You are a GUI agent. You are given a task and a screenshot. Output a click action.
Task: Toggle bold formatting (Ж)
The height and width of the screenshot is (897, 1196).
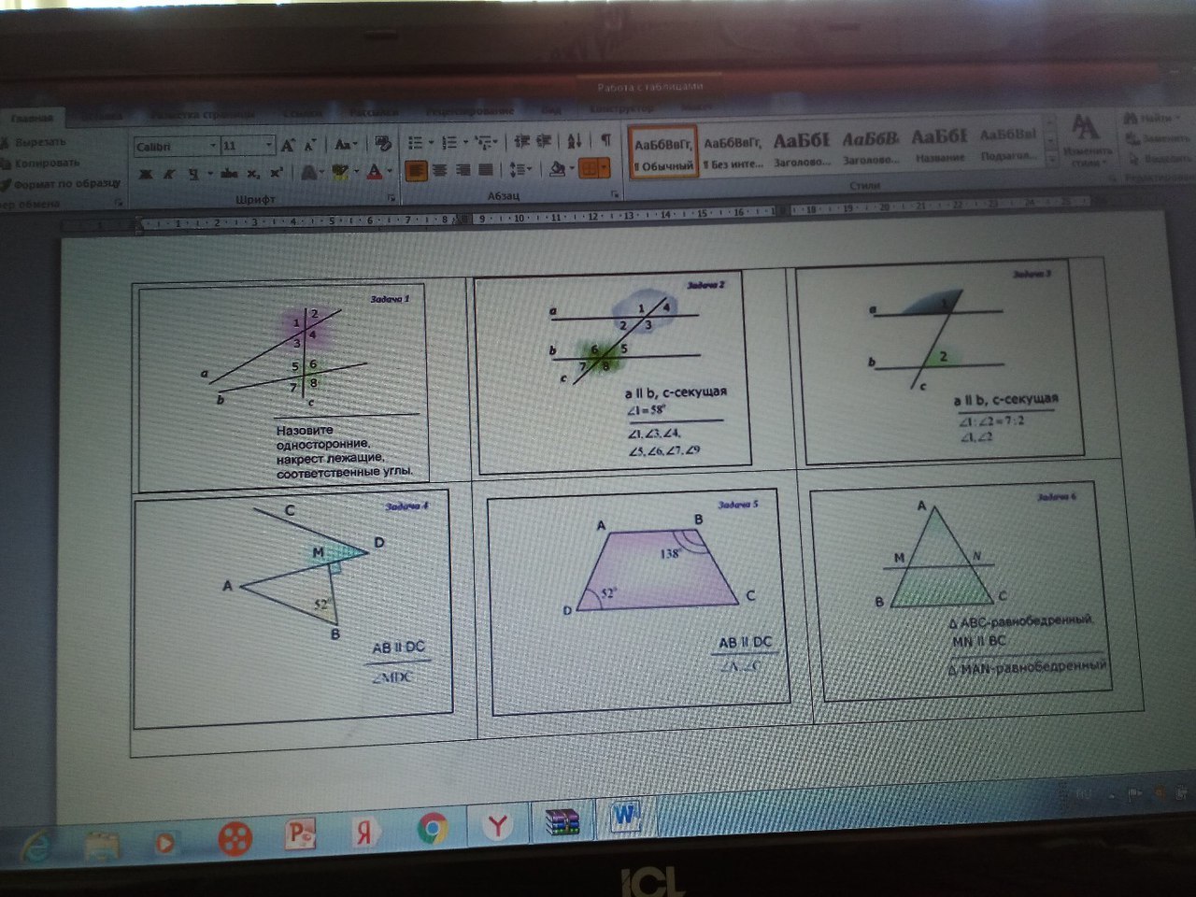coord(145,175)
